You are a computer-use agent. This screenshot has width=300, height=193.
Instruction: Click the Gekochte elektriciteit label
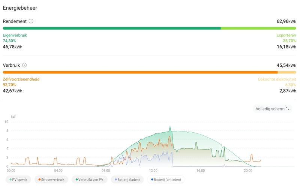(277, 79)
